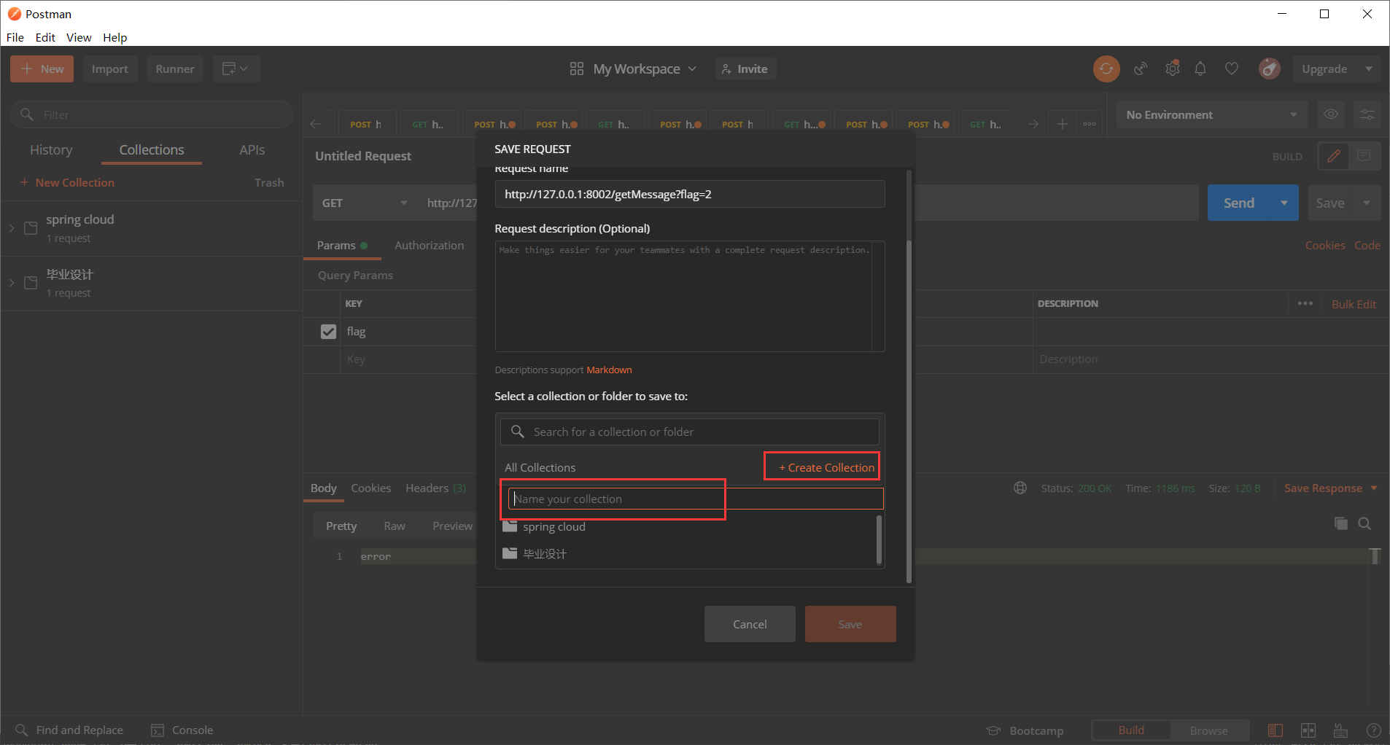The width and height of the screenshot is (1390, 745).
Task: Copy response body with copy icon
Action: point(1340,523)
